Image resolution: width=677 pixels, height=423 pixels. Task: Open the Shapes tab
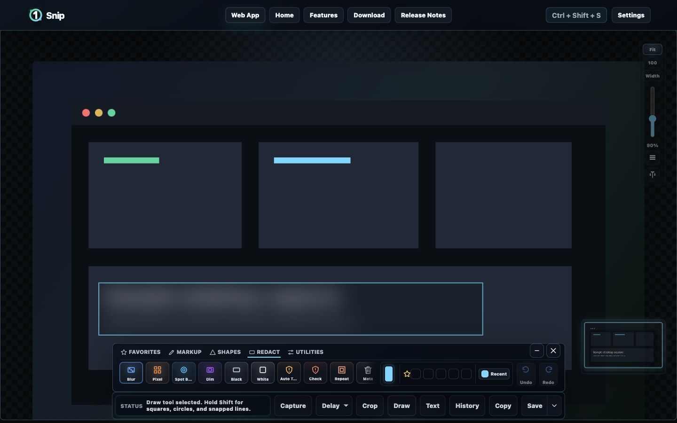pos(225,352)
